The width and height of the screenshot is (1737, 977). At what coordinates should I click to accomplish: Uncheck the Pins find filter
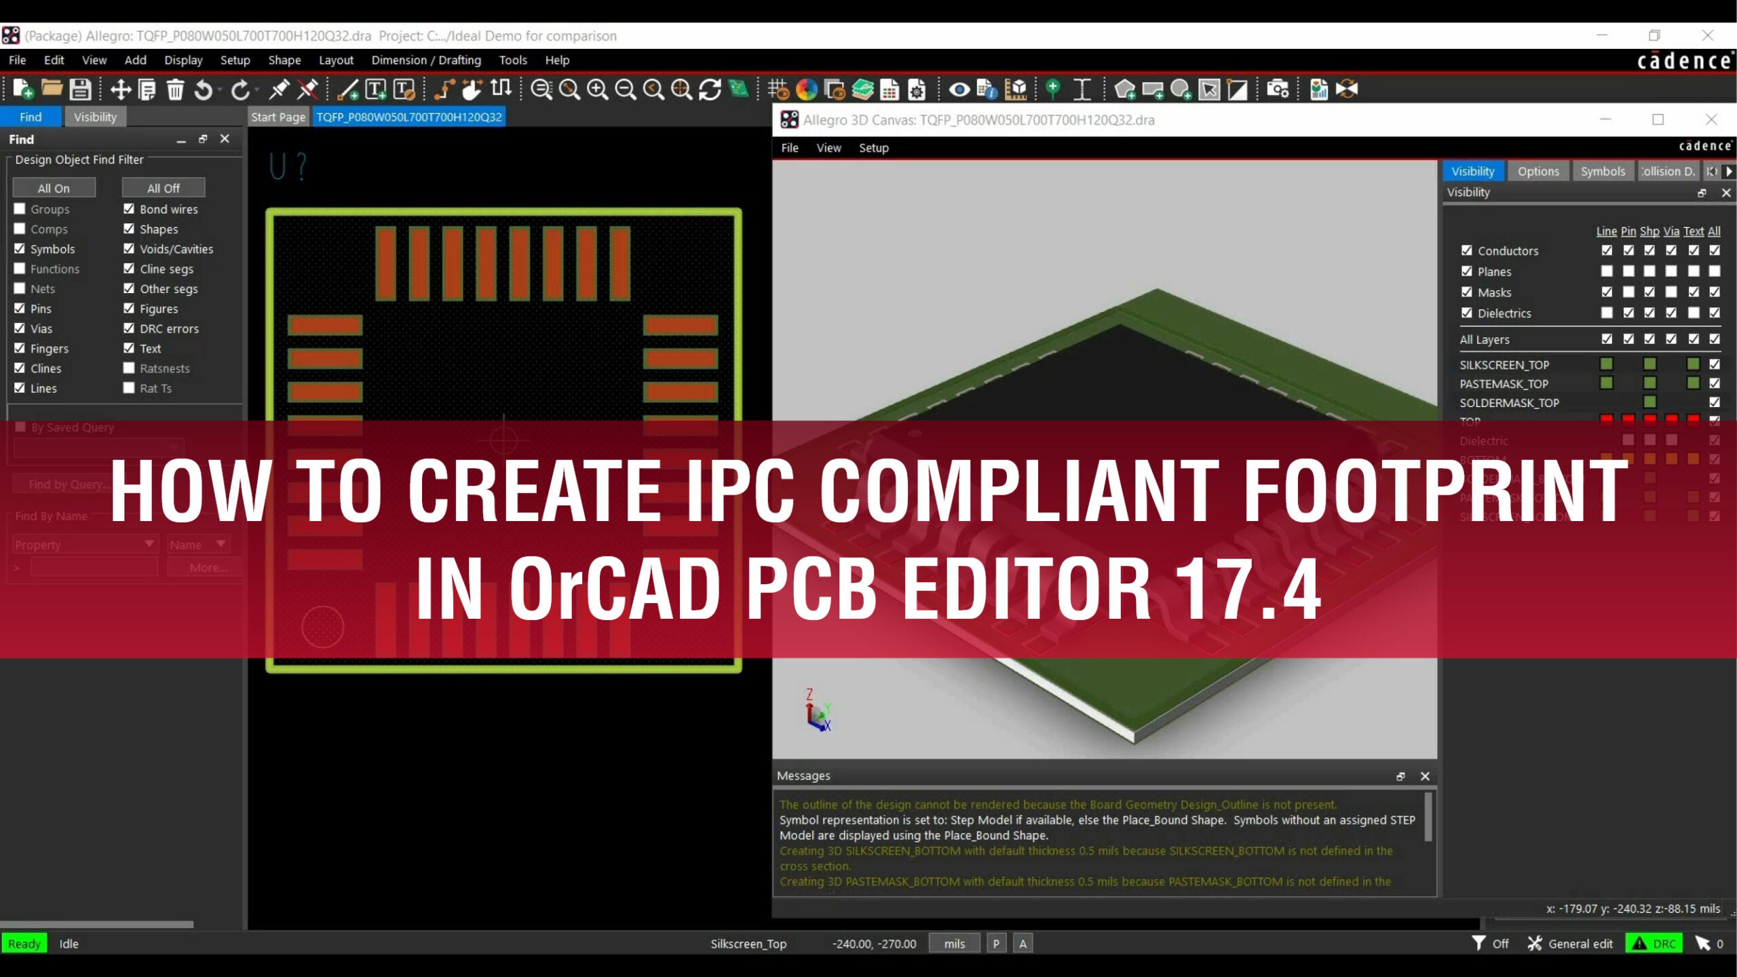(20, 308)
